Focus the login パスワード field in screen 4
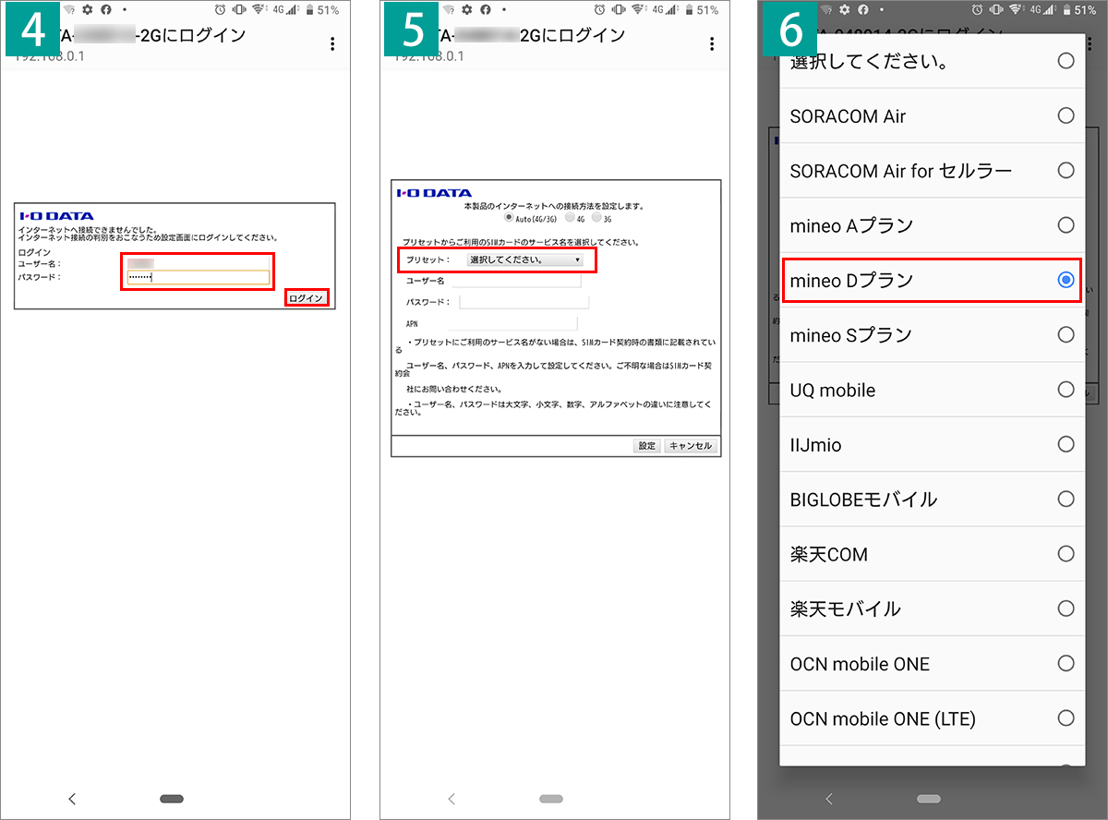Screen dimensions: 1108x820 tap(199, 277)
